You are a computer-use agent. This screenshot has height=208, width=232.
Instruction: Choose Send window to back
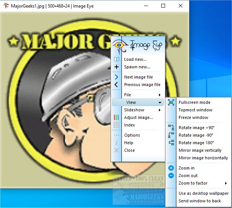point(198,201)
